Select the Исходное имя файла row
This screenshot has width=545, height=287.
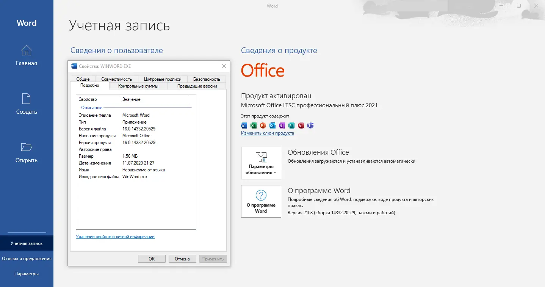pos(136,177)
